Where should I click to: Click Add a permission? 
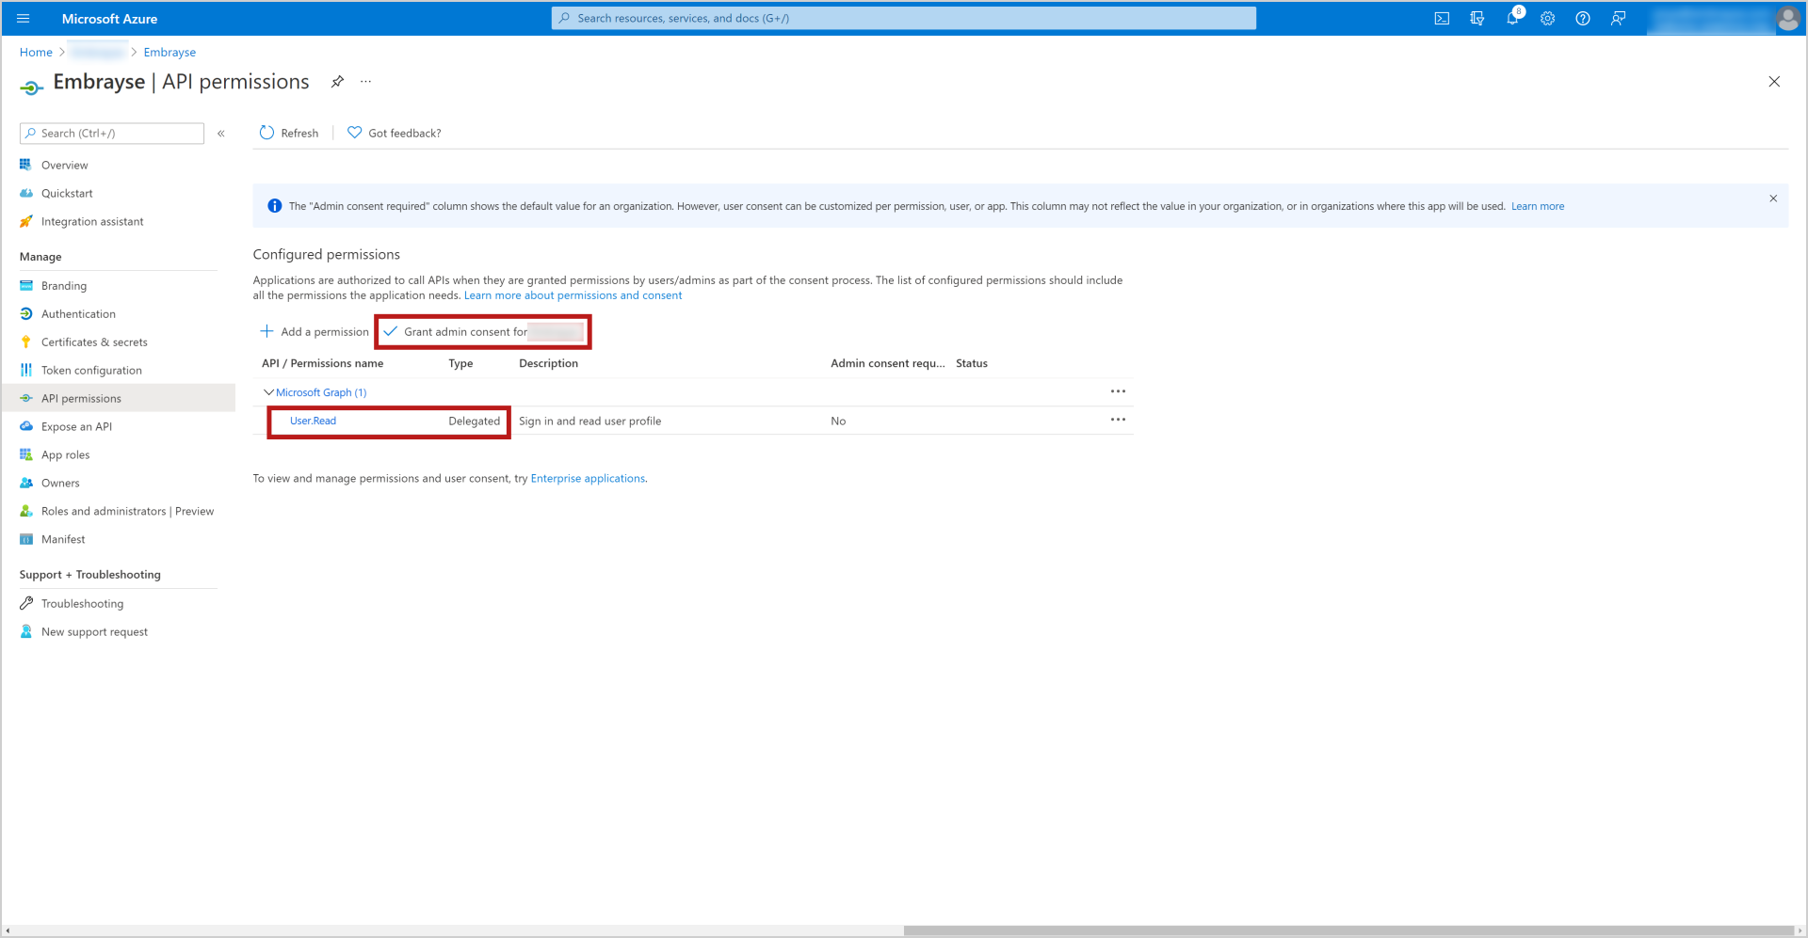pyautogui.click(x=315, y=331)
